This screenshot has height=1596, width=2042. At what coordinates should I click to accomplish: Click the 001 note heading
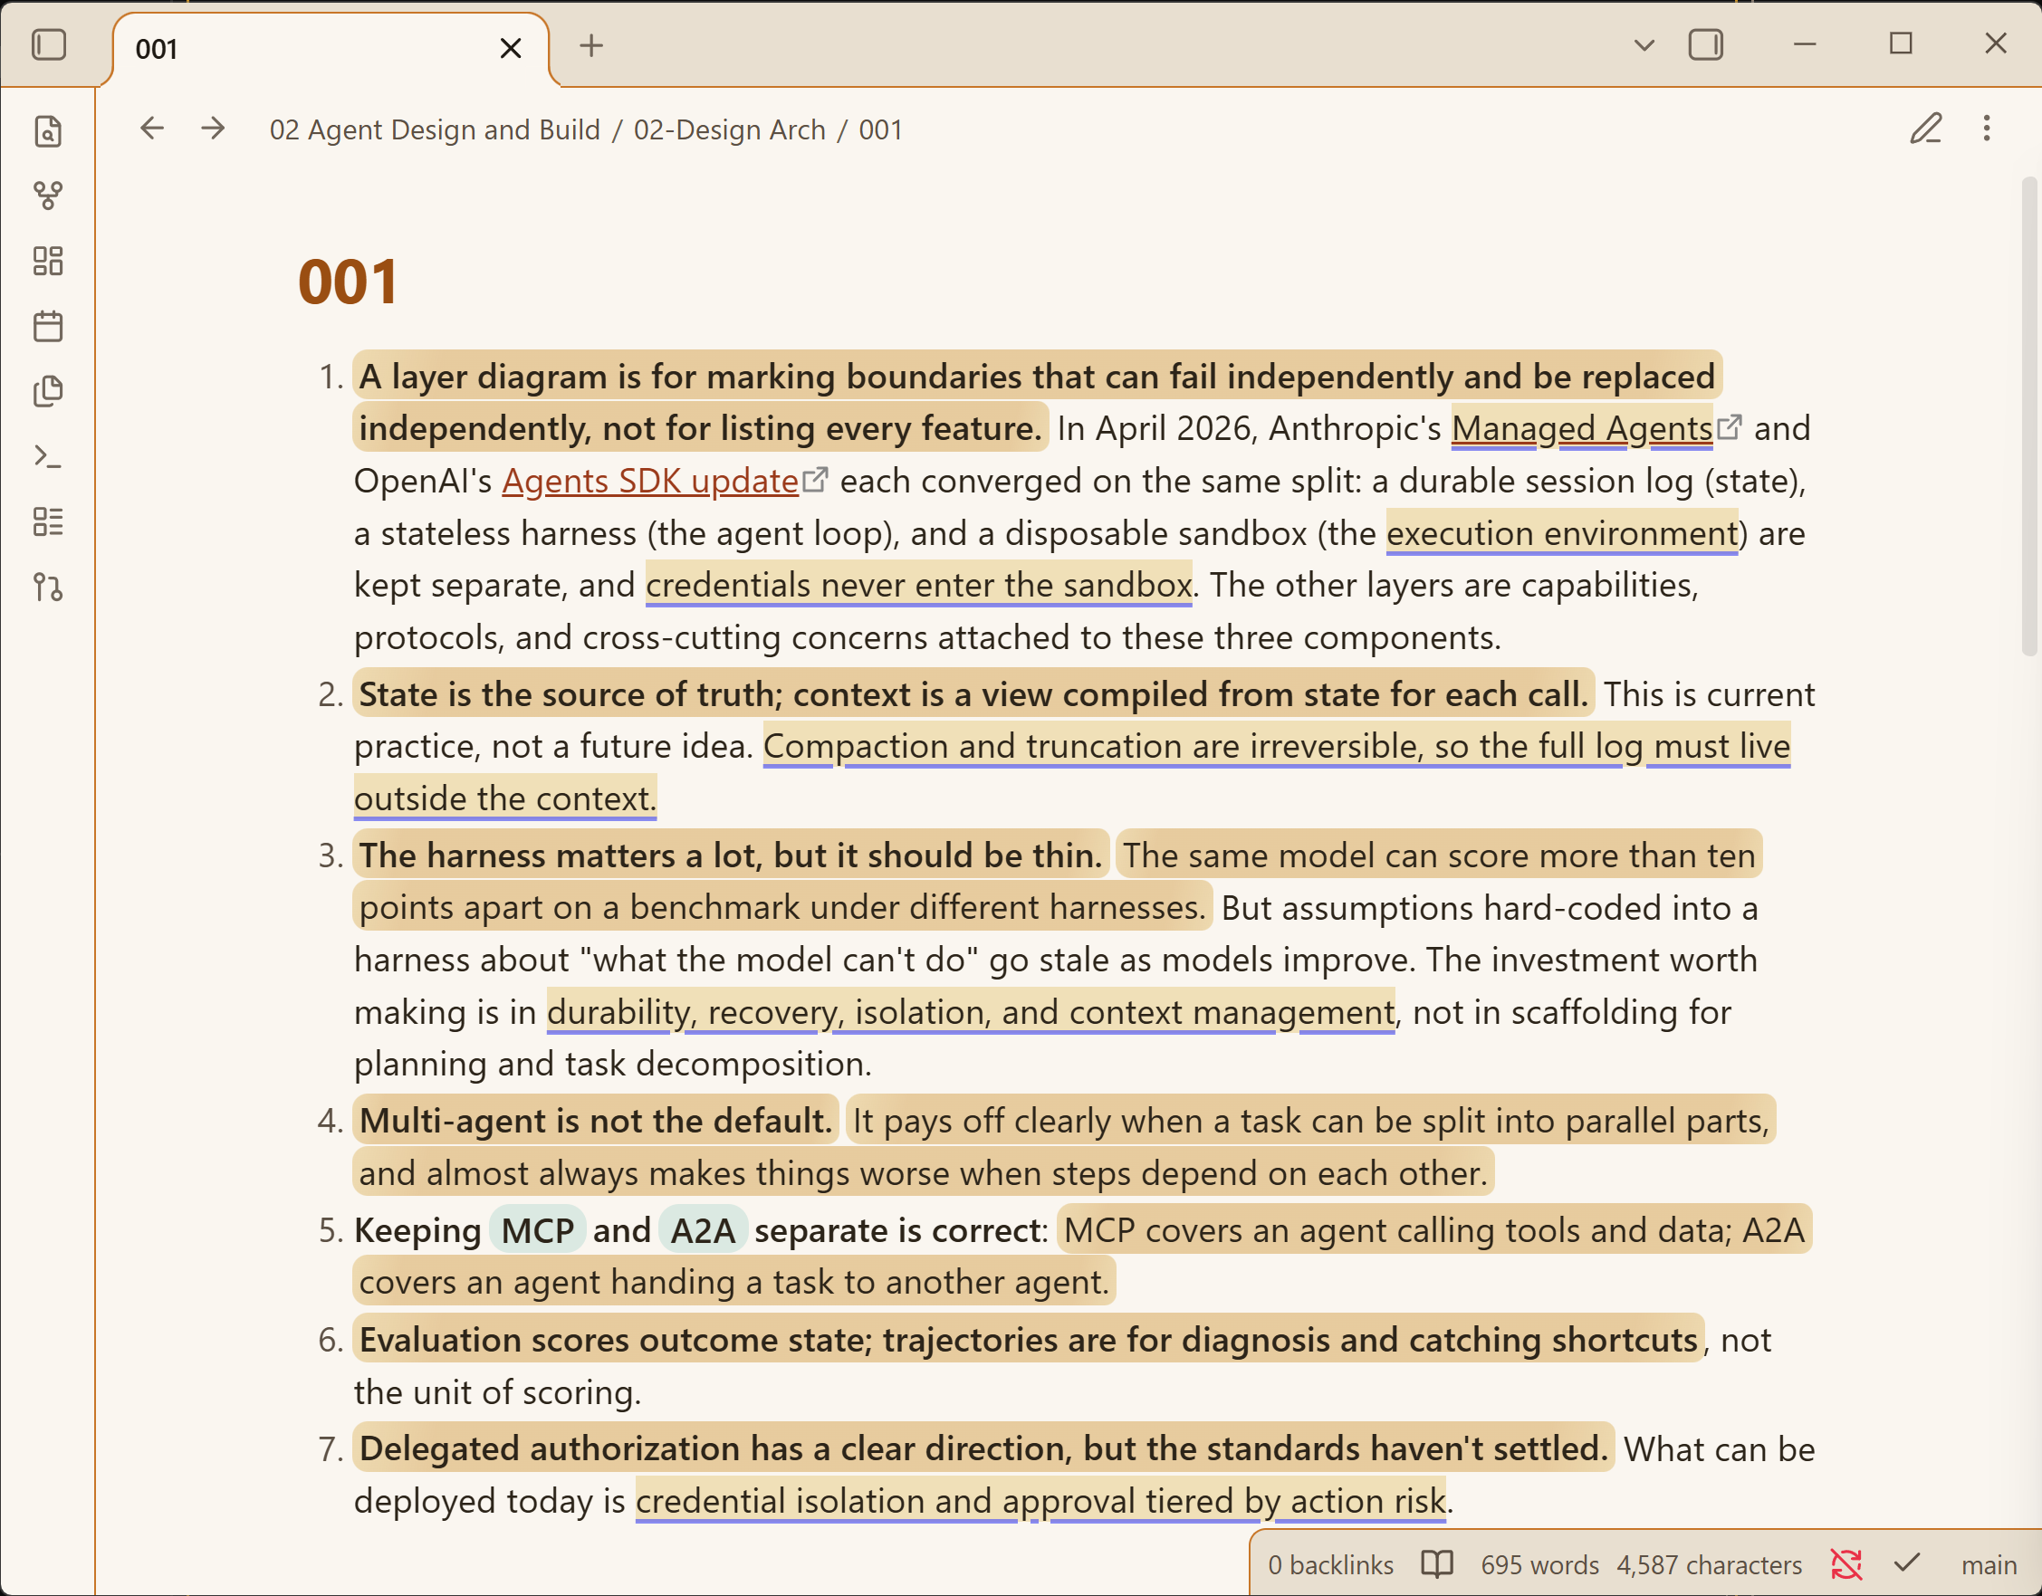(348, 282)
